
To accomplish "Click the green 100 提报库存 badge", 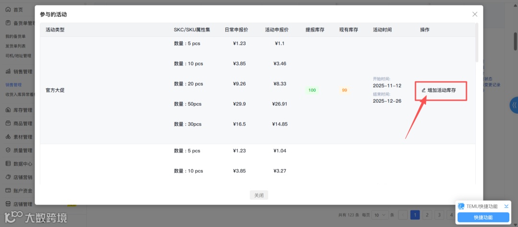I will tap(312, 90).
